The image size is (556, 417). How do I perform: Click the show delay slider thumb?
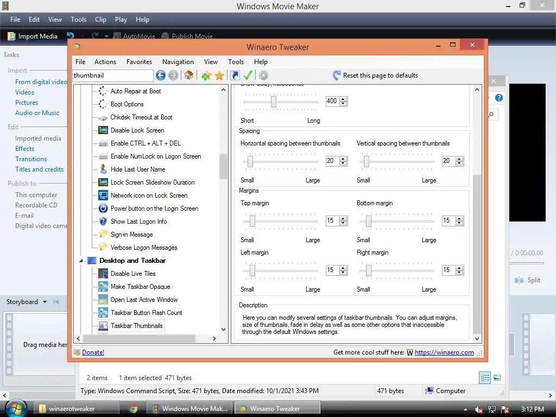pyautogui.click(x=274, y=102)
